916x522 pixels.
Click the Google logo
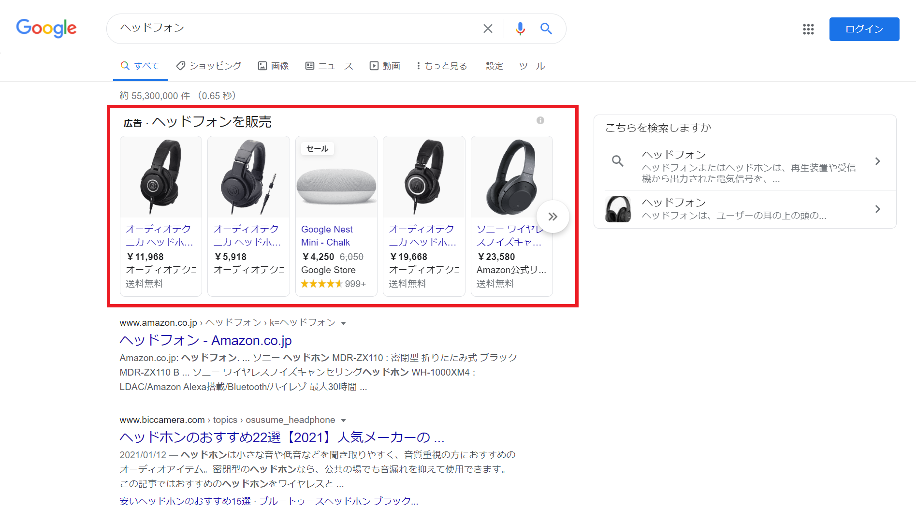point(46,29)
